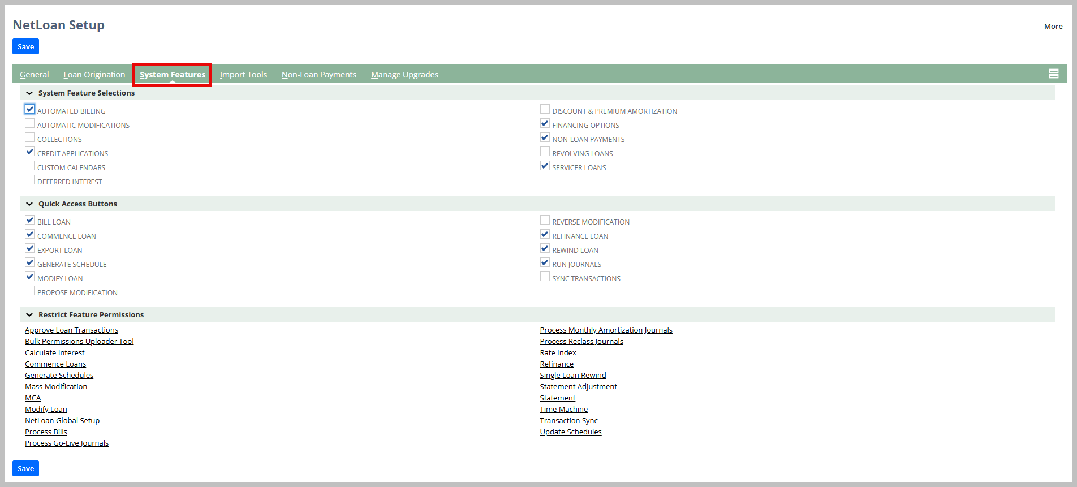
Task: Check the Sync Transactions checkbox
Action: click(x=545, y=277)
